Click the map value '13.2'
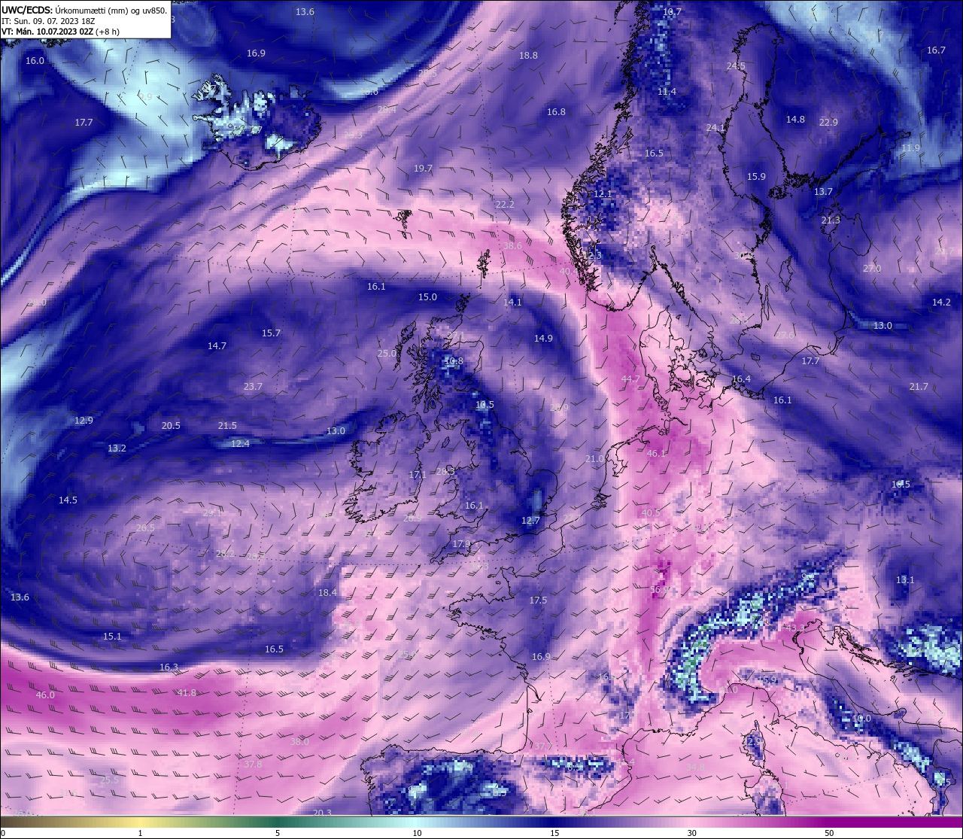963x839 pixels. [x=117, y=448]
